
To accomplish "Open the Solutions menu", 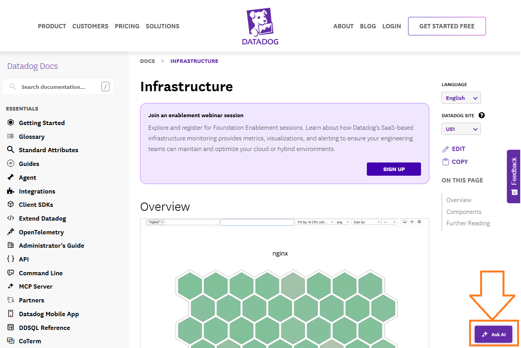I will 163,26.
